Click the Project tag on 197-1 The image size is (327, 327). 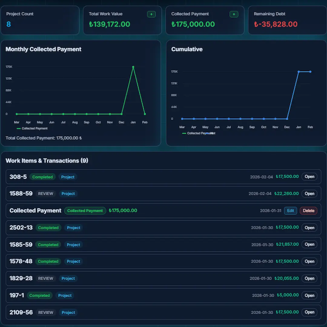click(x=65, y=296)
